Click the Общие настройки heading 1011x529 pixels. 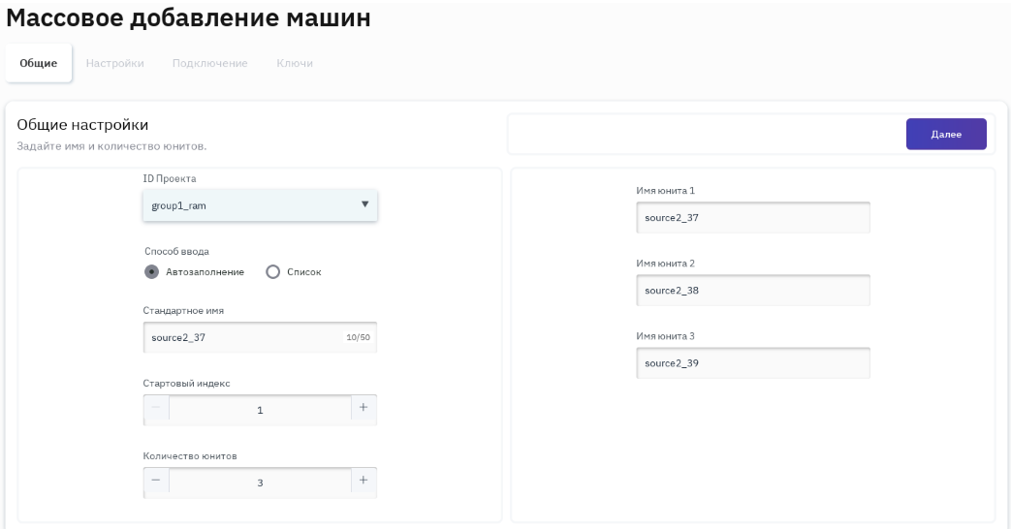coord(82,125)
